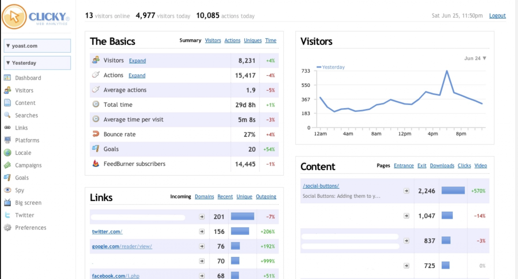The image size is (518, 279).
Task: Expand the Yesterday date range selector
Action: (37, 63)
